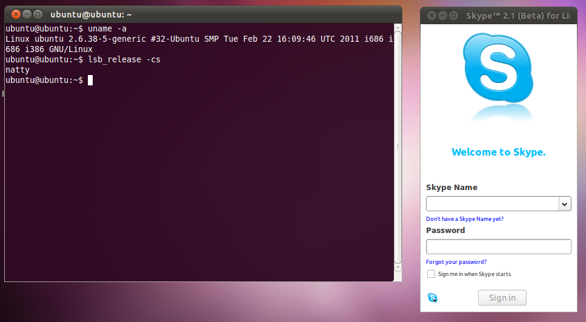Focus the Skype Name input field

pos(493,204)
